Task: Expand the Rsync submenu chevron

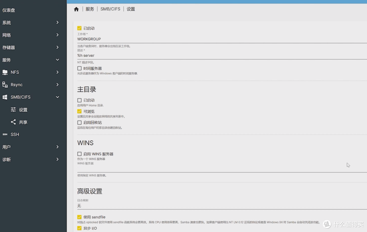Action: click(x=57, y=84)
